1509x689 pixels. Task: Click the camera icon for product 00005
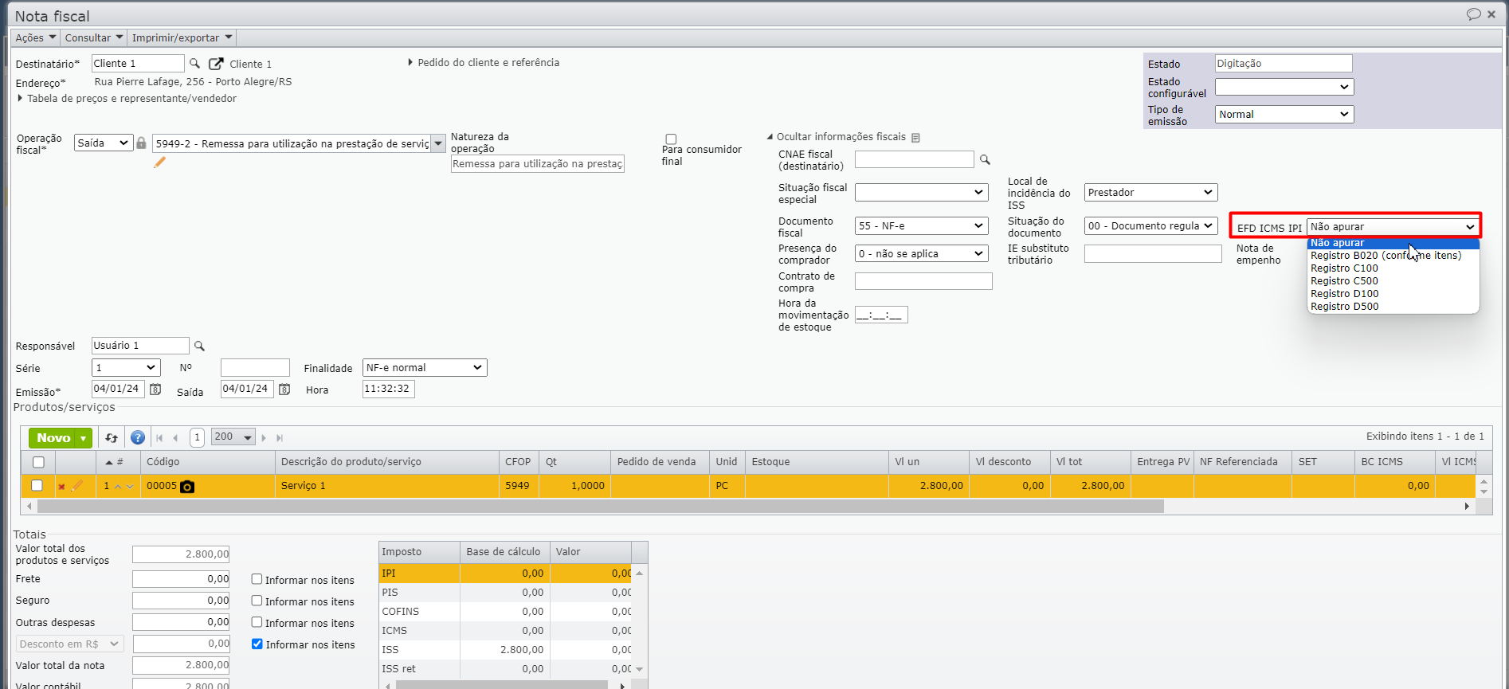187,487
